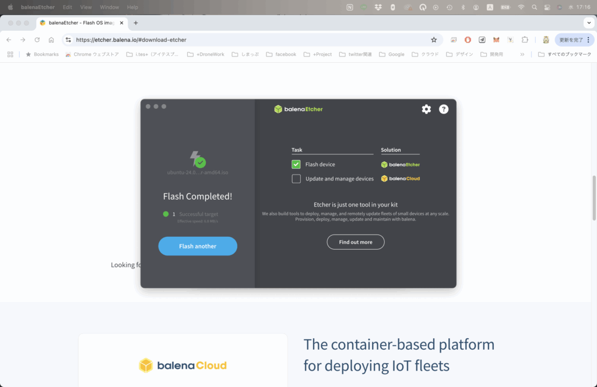Open Notion icon in the macOS menu bar
This screenshot has height=387, width=597.
[x=350, y=7]
